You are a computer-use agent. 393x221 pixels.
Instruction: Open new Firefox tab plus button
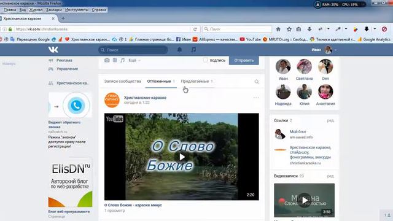tap(63, 18)
